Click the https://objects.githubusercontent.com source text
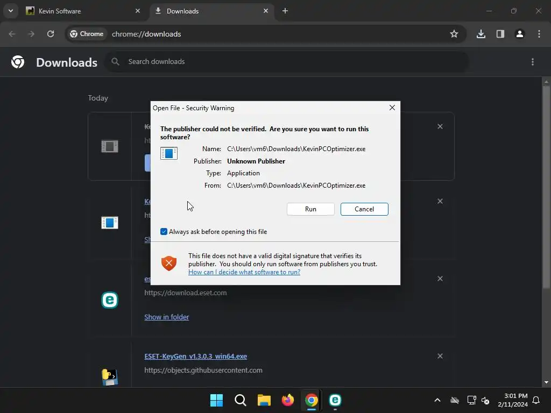 coord(203,370)
